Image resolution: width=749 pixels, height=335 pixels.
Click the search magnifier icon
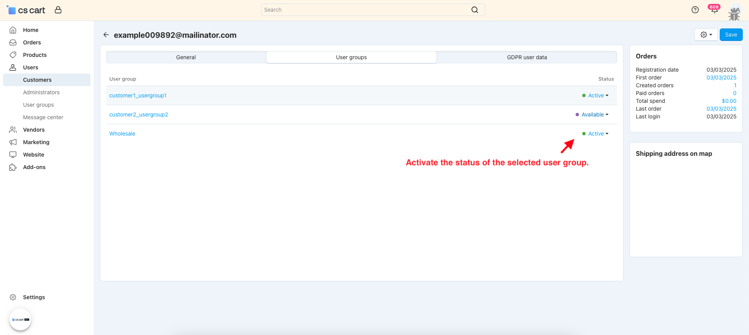coord(474,10)
